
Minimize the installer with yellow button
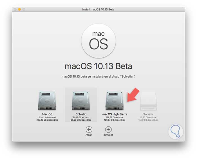coord(19,9)
